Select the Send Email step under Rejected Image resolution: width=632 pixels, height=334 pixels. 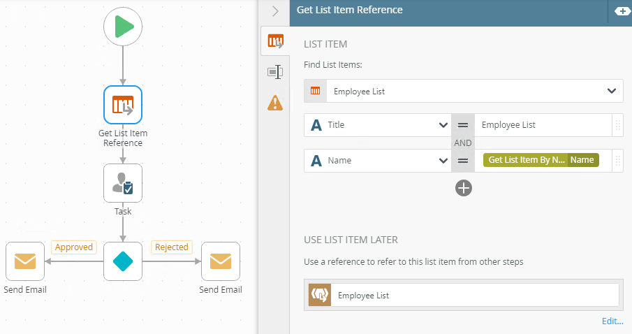[x=221, y=261]
